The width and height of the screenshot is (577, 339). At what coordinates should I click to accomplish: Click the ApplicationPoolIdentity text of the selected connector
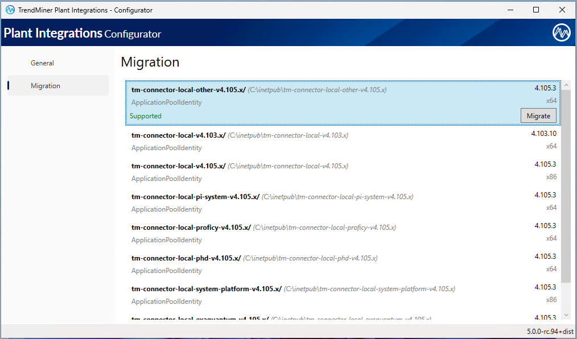(x=166, y=102)
